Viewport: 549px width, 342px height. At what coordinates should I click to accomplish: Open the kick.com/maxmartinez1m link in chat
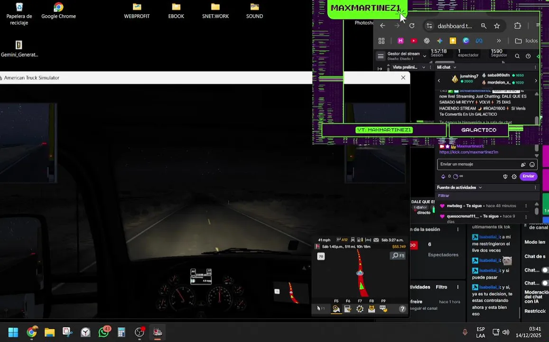click(x=468, y=152)
